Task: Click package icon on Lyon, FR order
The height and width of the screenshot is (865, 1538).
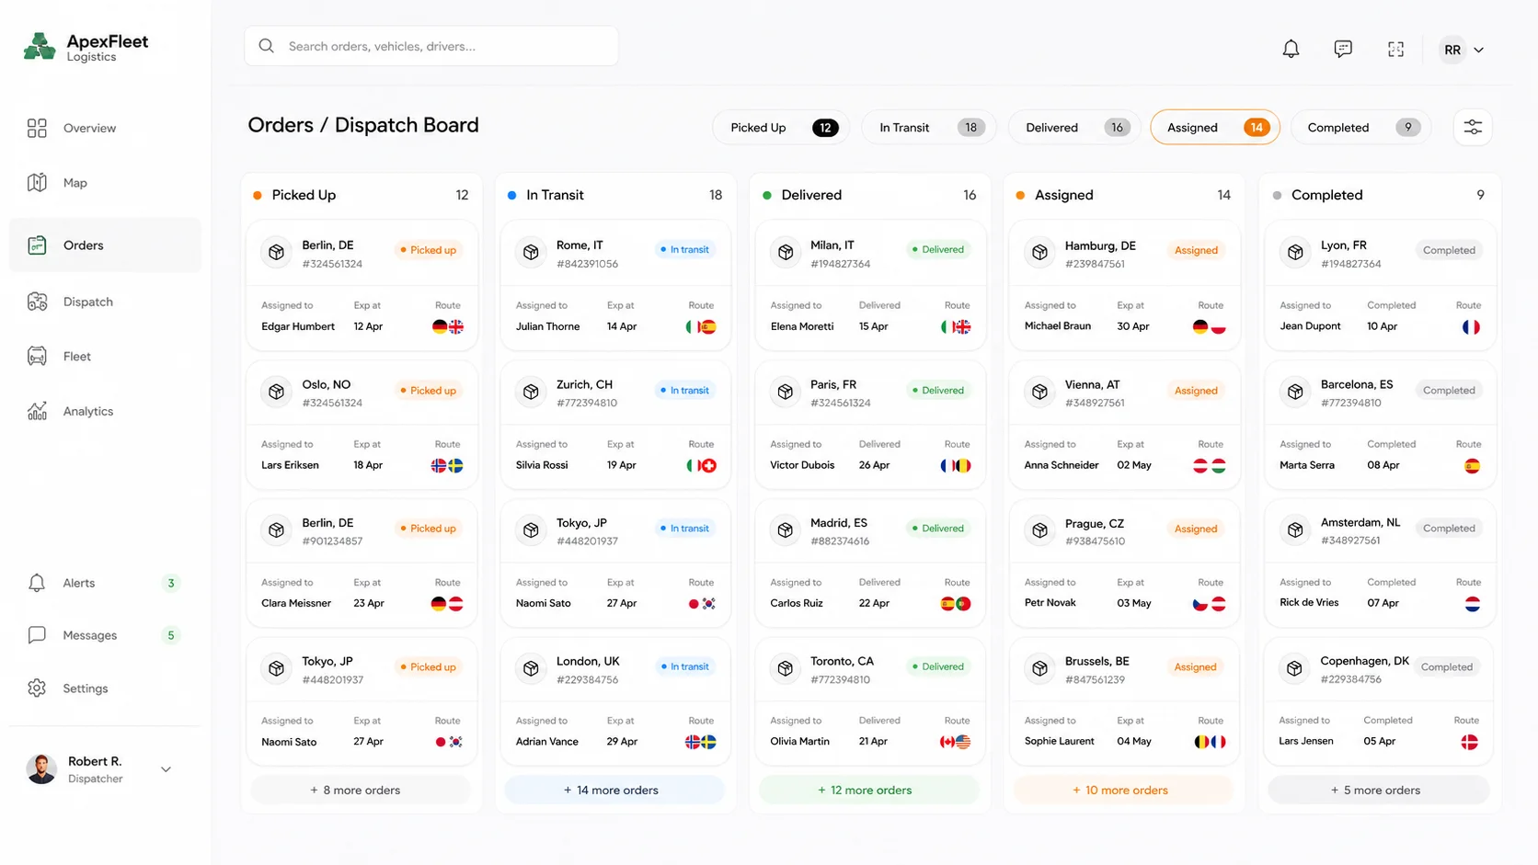Action: pos(1295,252)
